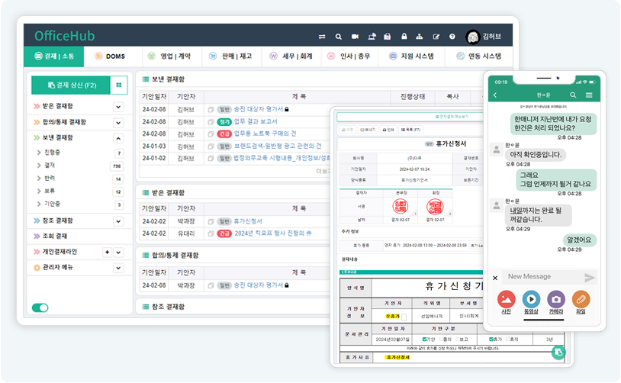Tap the 카메라 camera icon in chat
Screen dimensions: 621x383
coord(556,300)
